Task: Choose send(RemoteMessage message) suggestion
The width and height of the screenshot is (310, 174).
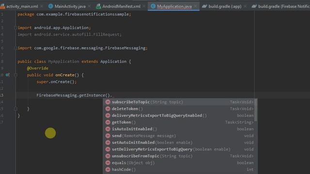Action: pos(179,136)
